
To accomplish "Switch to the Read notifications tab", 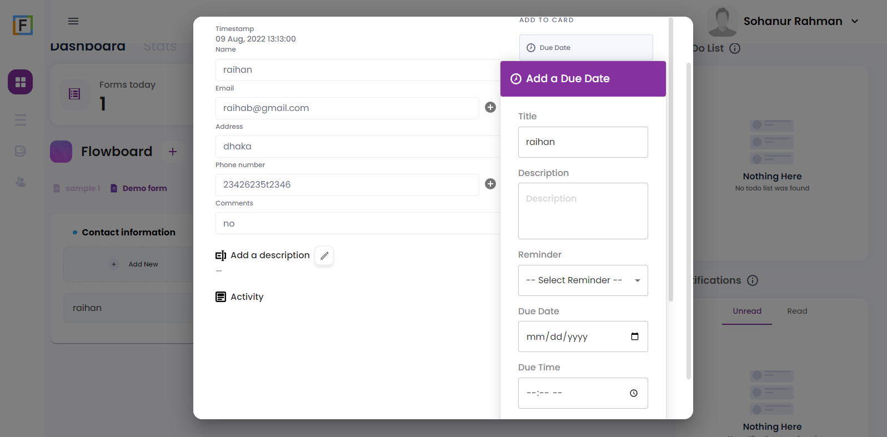I will pyautogui.click(x=796, y=311).
